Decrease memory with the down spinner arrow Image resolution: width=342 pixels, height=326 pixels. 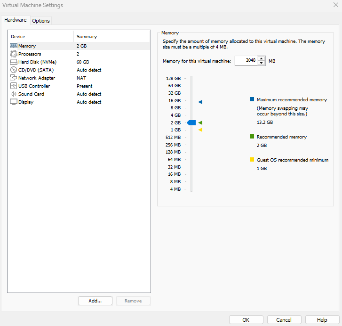point(261,63)
